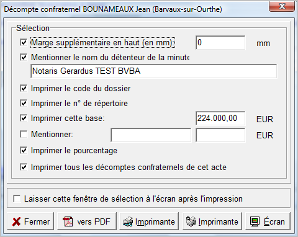Toggle 'Marge supplémentaire en haut' checkbox
The image size is (298, 237).
coord(24,43)
